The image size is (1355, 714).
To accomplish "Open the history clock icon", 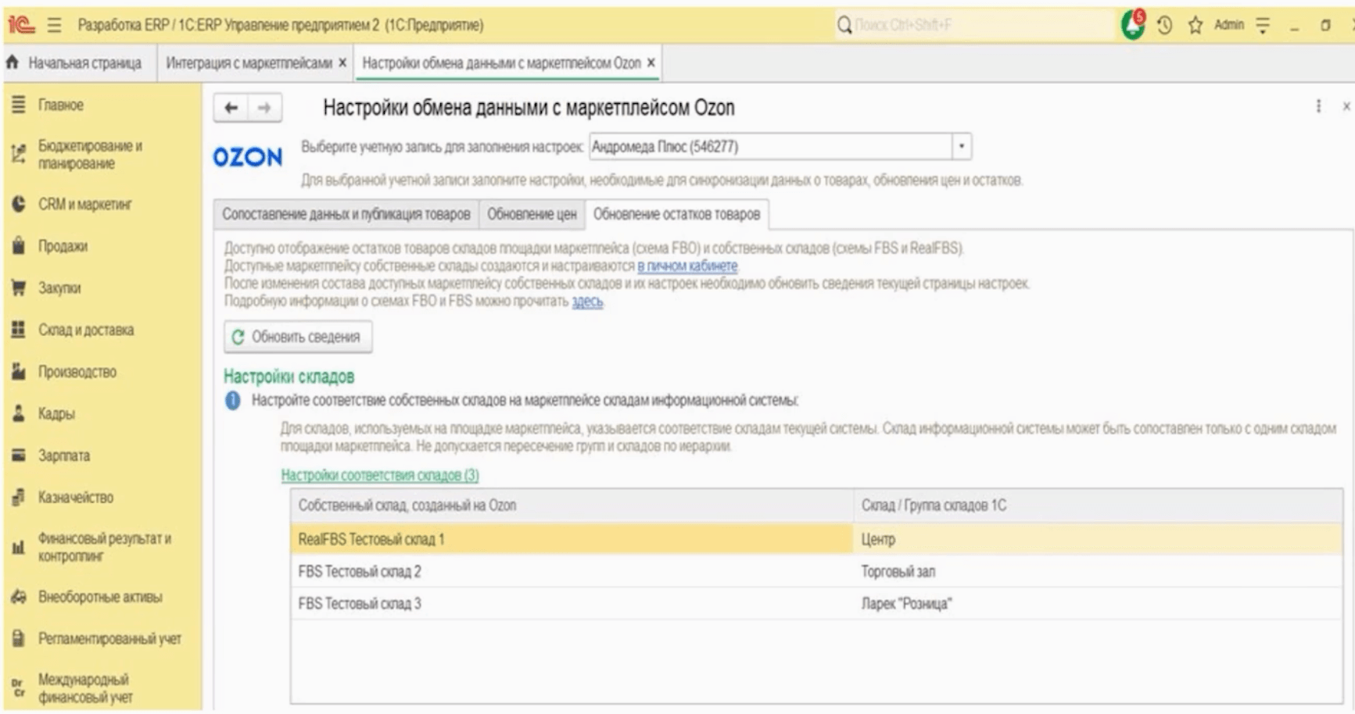I will [x=1165, y=25].
